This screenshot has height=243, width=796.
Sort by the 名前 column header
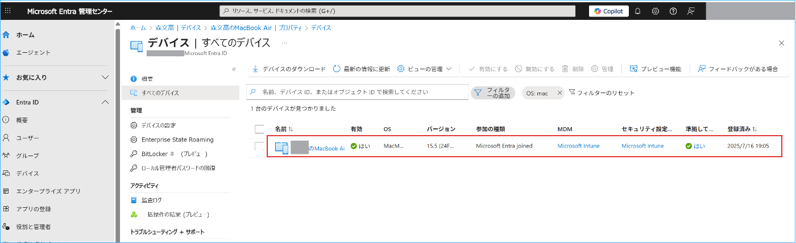pos(284,129)
